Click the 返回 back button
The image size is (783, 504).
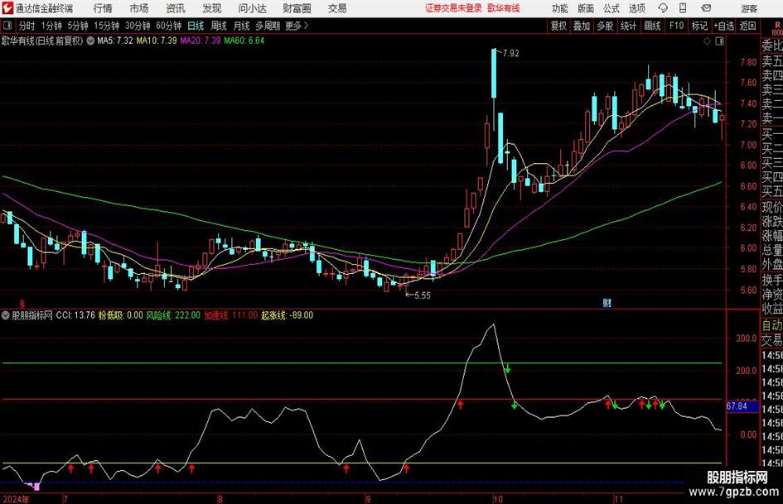pos(747,26)
